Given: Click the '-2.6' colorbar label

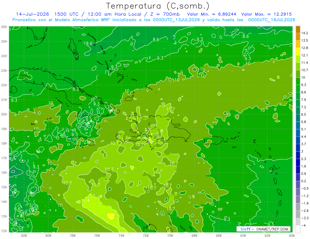Looking at the screenshot, I should [x=305, y=211].
